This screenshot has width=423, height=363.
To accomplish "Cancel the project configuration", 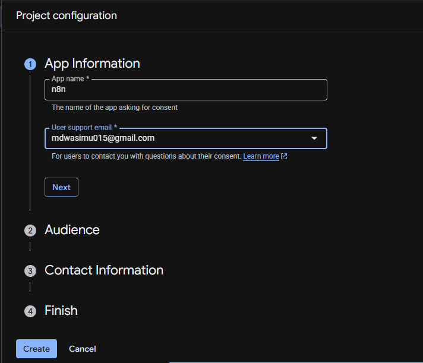I will point(83,349).
